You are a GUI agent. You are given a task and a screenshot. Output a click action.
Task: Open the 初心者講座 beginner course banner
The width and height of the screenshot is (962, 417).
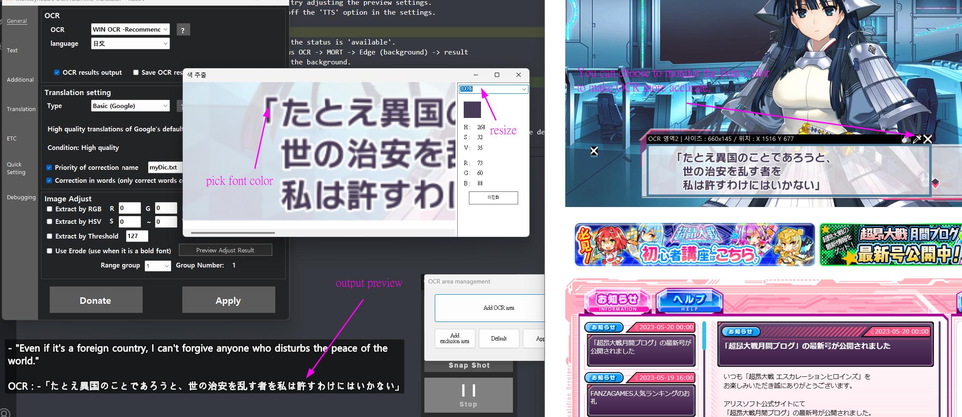tap(694, 244)
